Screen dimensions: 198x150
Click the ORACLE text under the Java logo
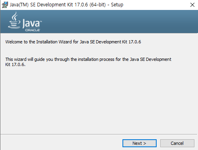pyautogui.click(x=33, y=30)
